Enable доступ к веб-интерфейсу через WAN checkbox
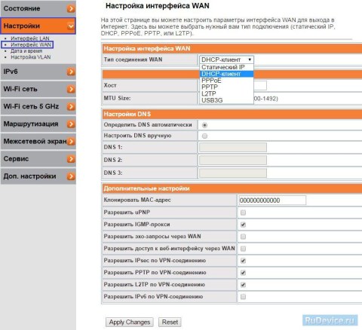Image resolution: width=362 pixels, height=330 pixels. point(243,249)
